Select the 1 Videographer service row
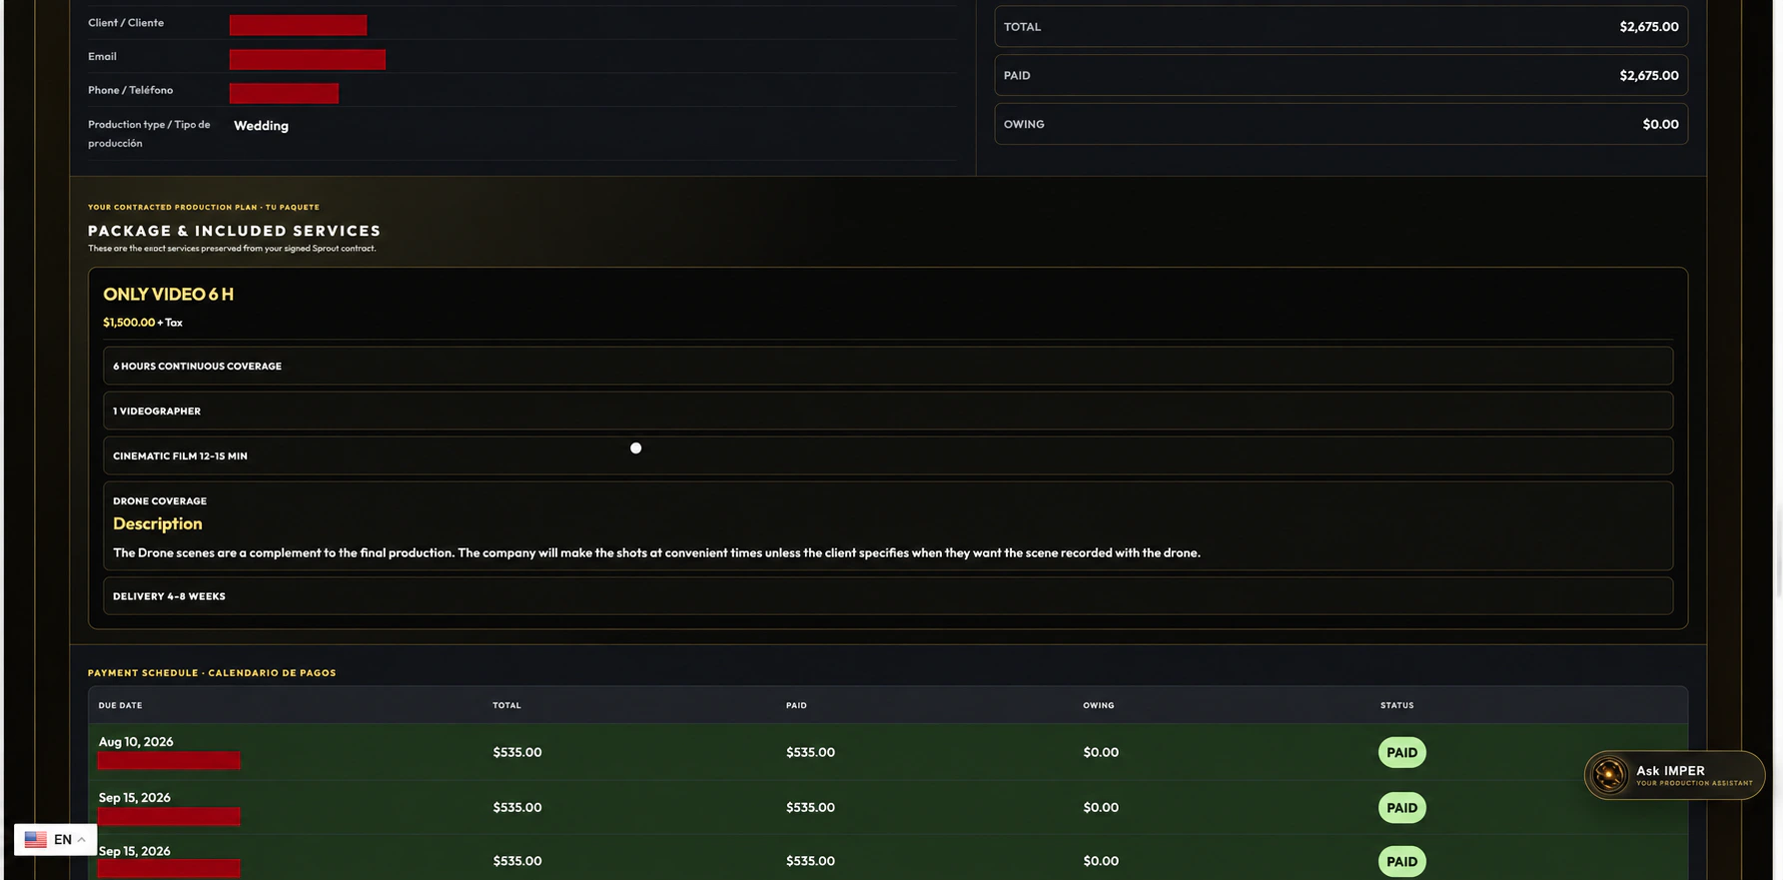 point(888,411)
